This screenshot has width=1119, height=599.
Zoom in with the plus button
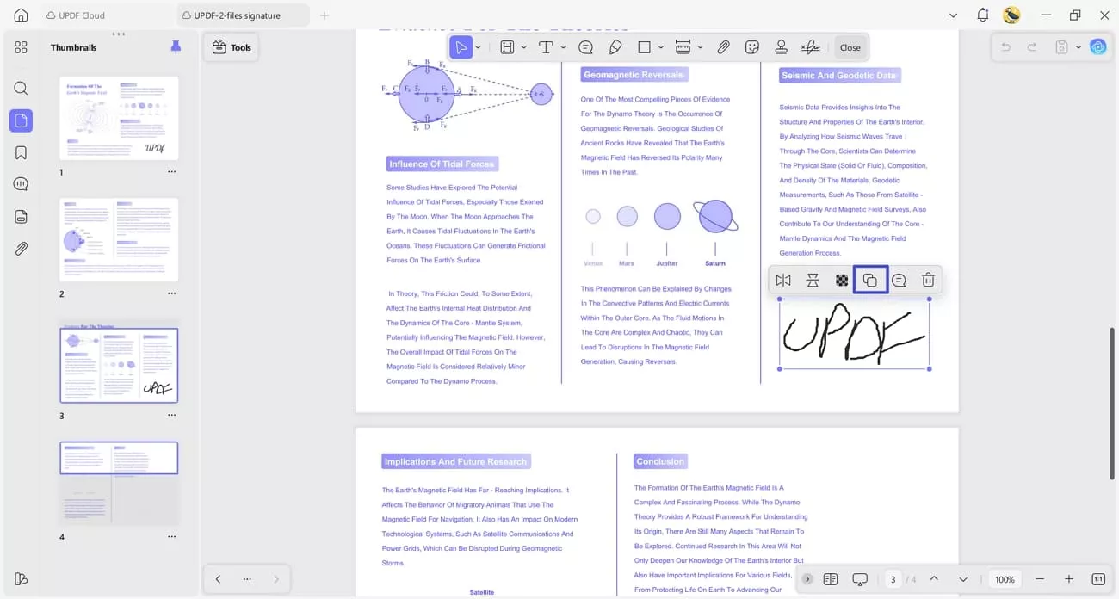1069,579
